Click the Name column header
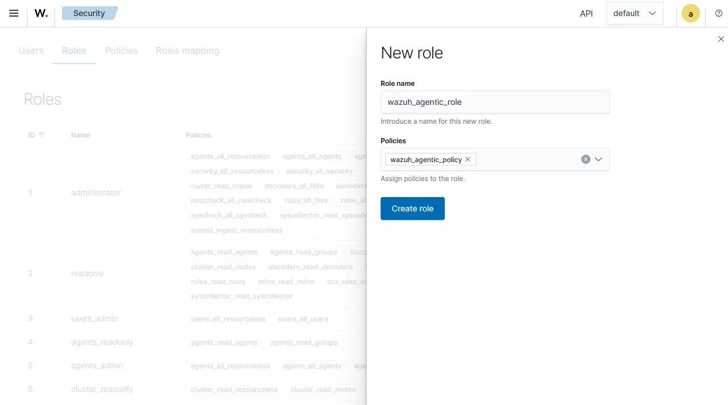The height and width of the screenshot is (405, 728). (81, 135)
